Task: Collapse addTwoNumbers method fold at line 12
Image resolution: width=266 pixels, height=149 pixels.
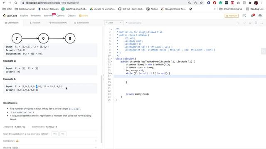Action: [112, 62]
